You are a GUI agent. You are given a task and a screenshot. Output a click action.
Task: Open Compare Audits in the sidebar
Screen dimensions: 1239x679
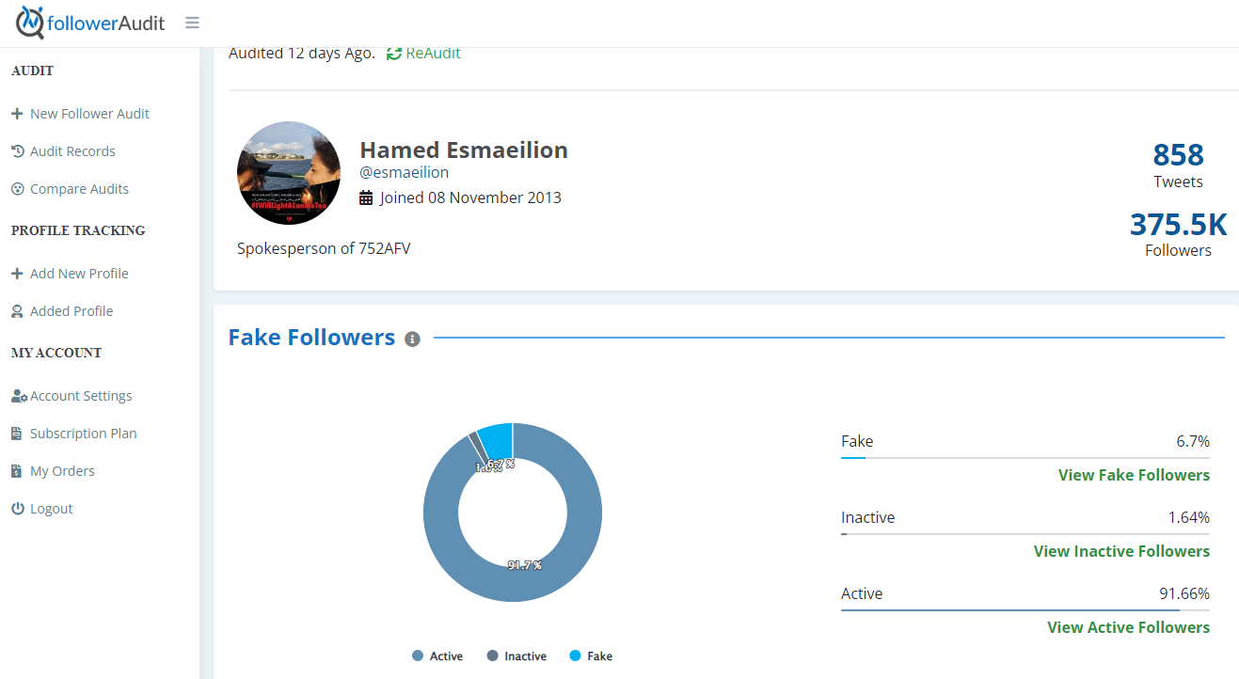click(x=79, y=189)
